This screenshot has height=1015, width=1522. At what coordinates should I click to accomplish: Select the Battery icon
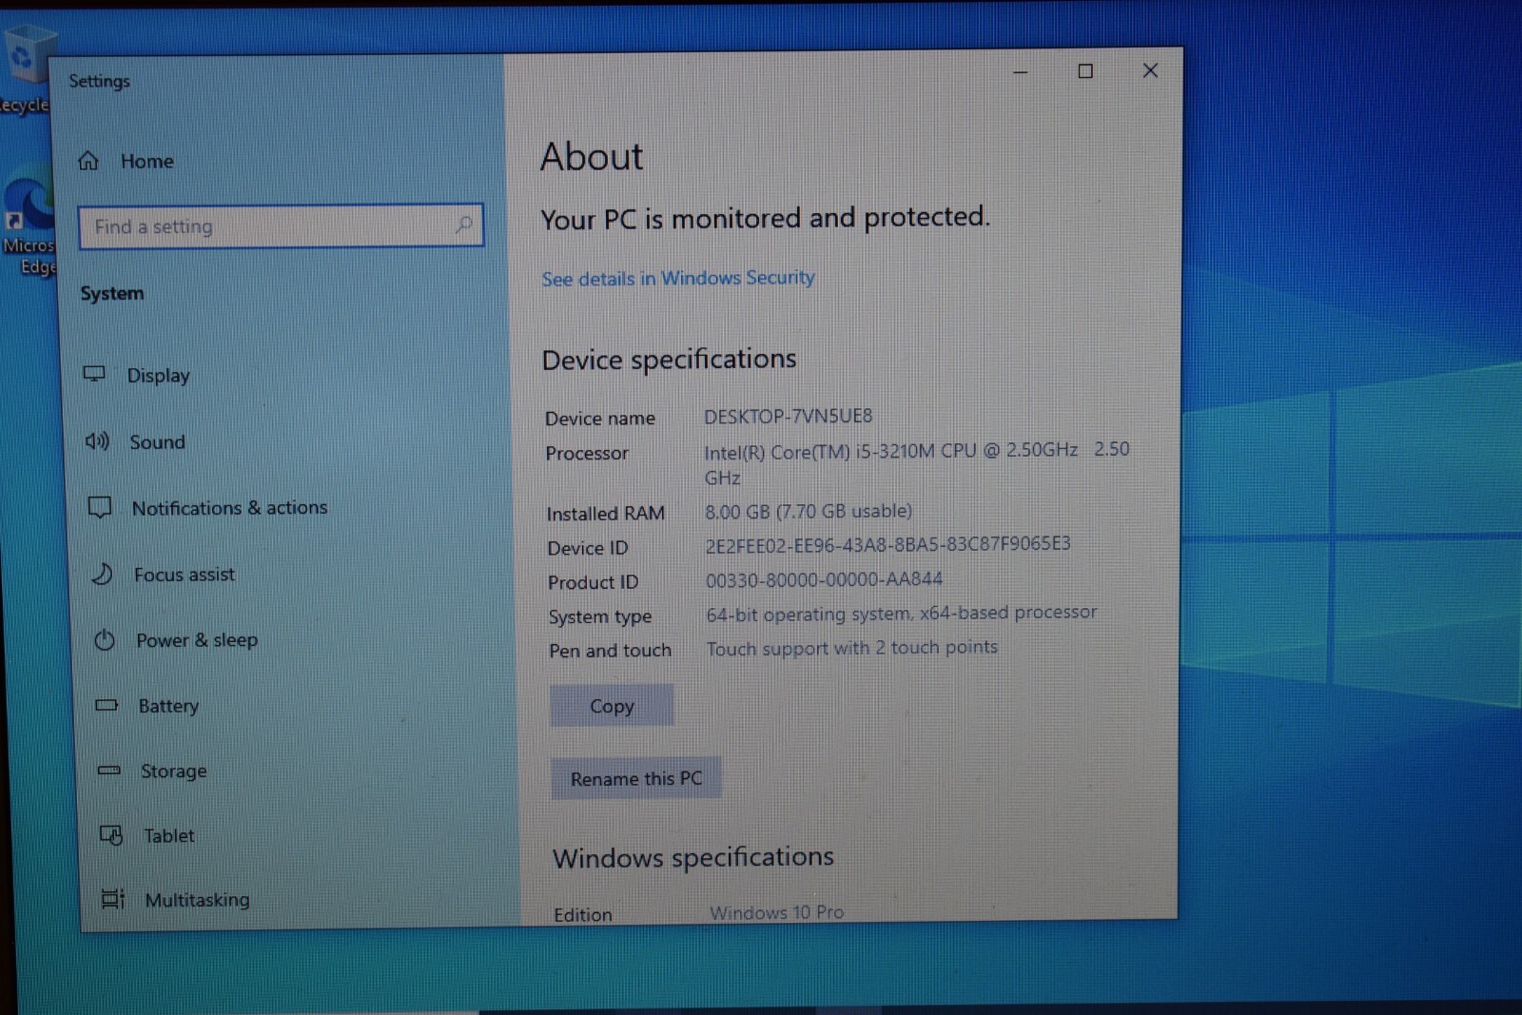(x=107, y=705)
